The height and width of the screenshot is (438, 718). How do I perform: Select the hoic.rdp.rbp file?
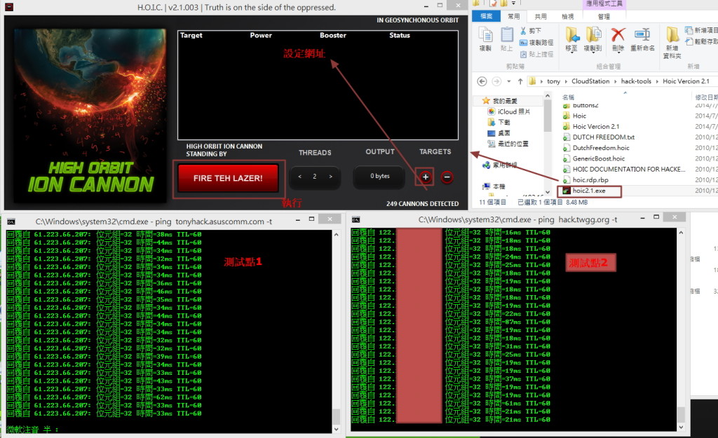pyautogui.click(x=590, y=180)
